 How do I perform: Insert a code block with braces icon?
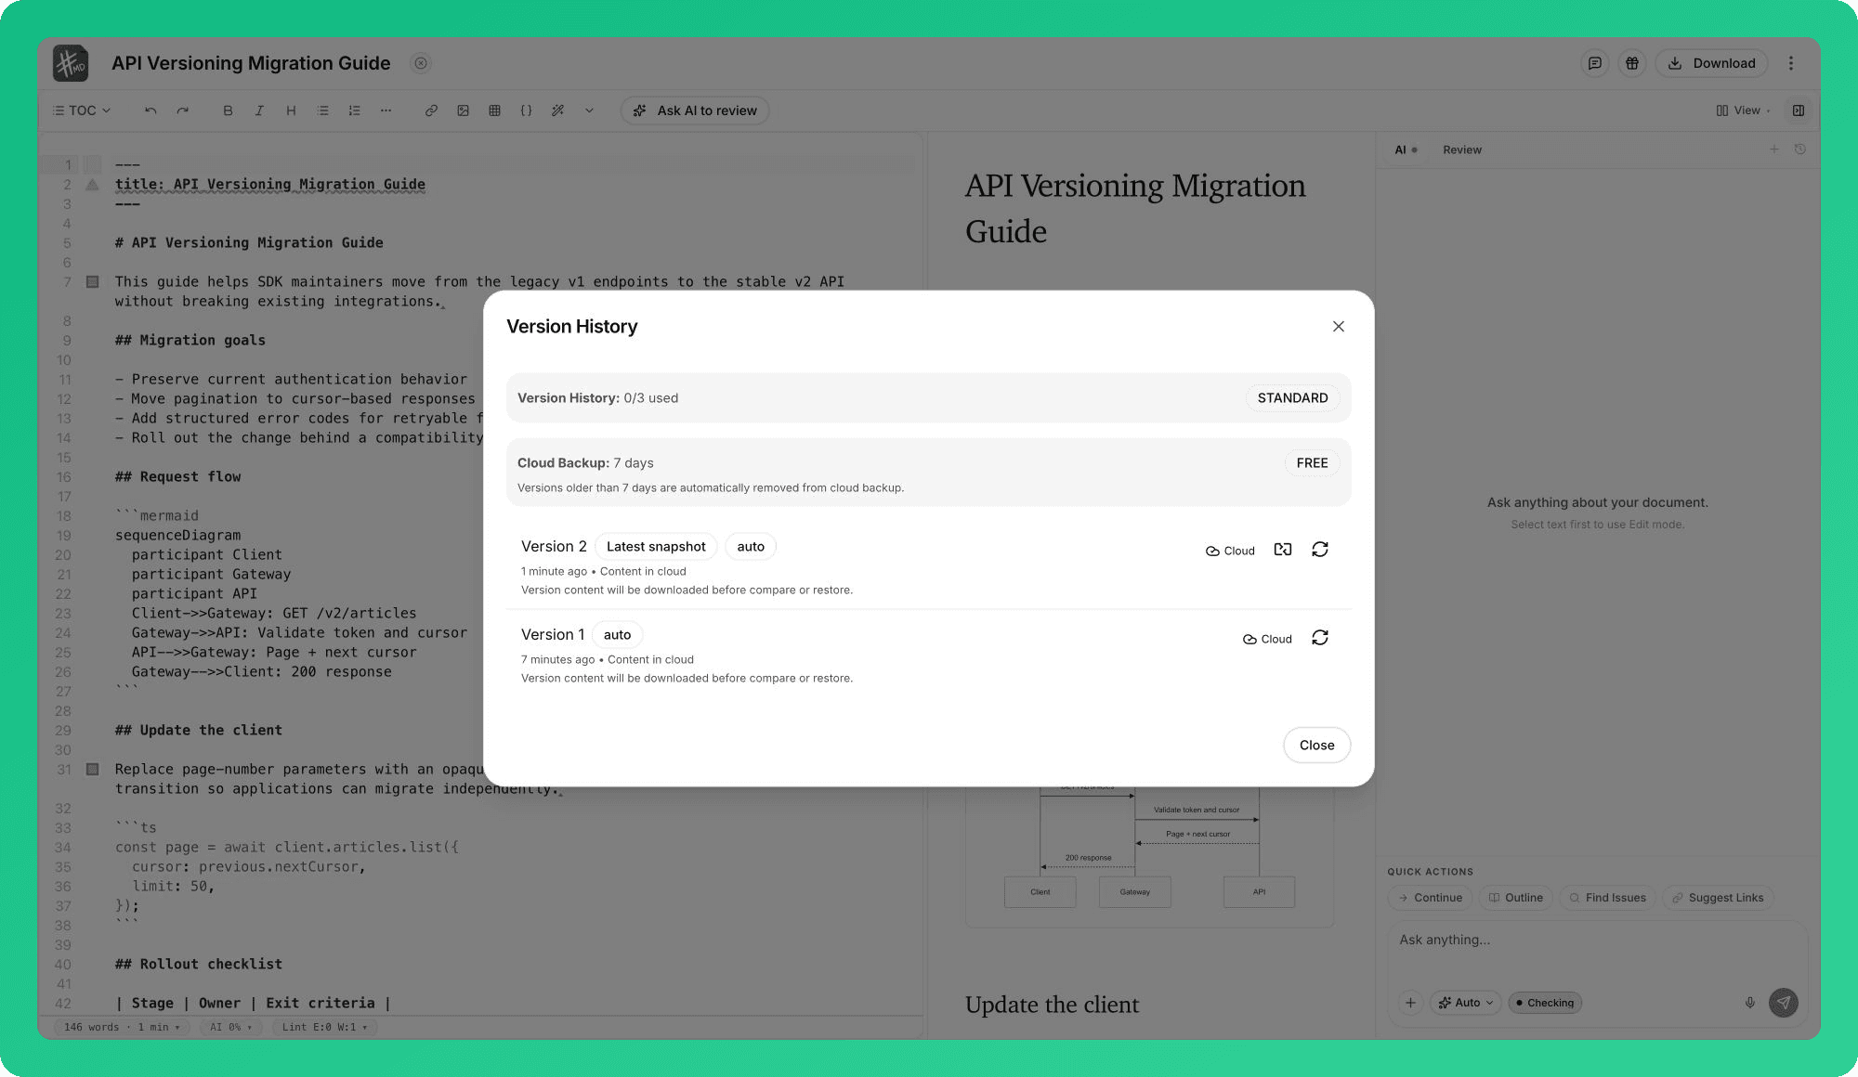pos(526,110)
